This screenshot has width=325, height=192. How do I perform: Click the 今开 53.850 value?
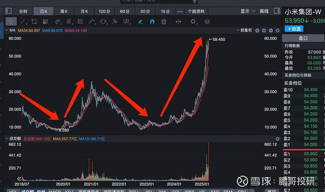pyautogui.click(x=314, y=58)
